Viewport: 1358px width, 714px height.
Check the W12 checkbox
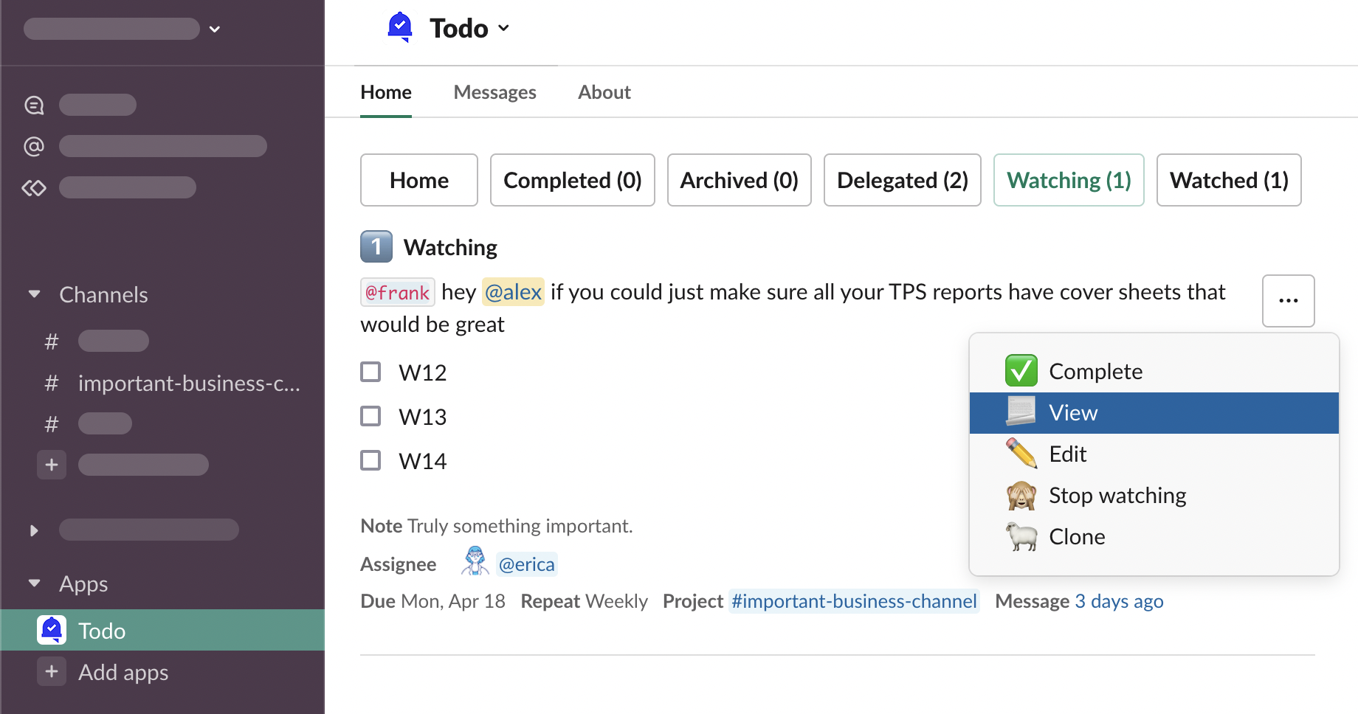[x=370, y=372]
